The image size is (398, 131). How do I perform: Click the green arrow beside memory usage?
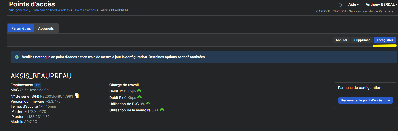tap(162, 109)
